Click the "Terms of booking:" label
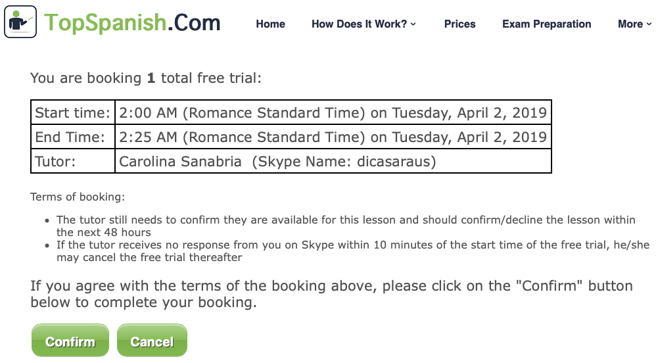 coord(78,197)
